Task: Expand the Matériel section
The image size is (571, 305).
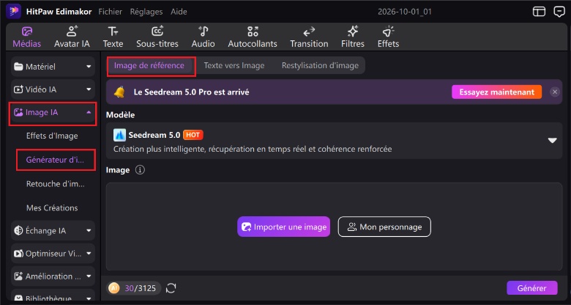Action: (x=53, y=67)
